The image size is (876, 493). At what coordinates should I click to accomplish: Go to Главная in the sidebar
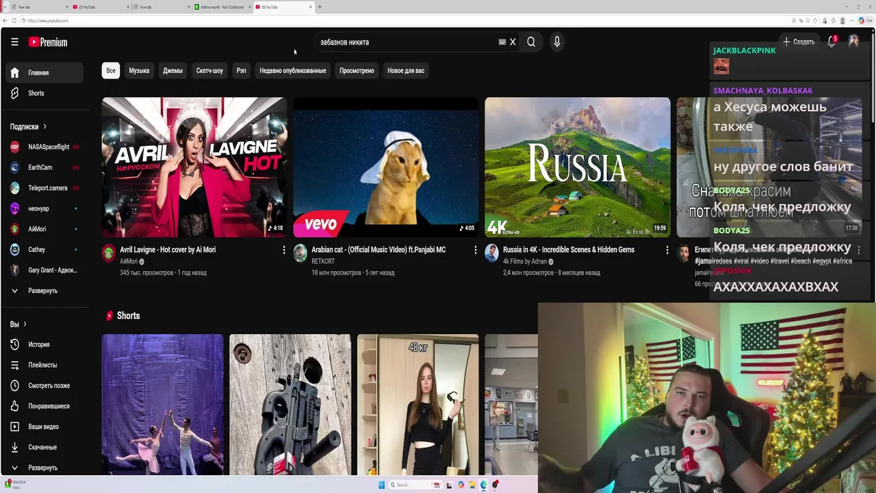pyautogui.click(x=44, y=73)
